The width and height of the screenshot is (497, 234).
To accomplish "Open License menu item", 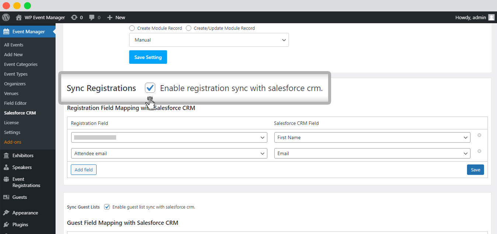I will (x=11, y=123).
